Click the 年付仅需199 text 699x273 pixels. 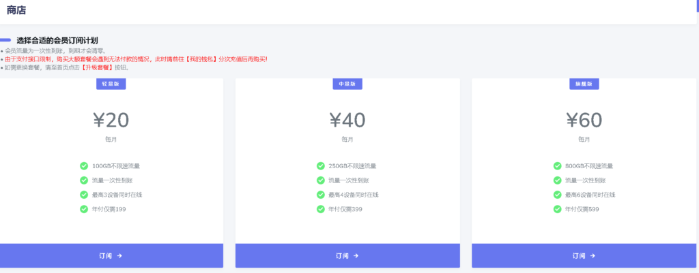click(109, 209)
